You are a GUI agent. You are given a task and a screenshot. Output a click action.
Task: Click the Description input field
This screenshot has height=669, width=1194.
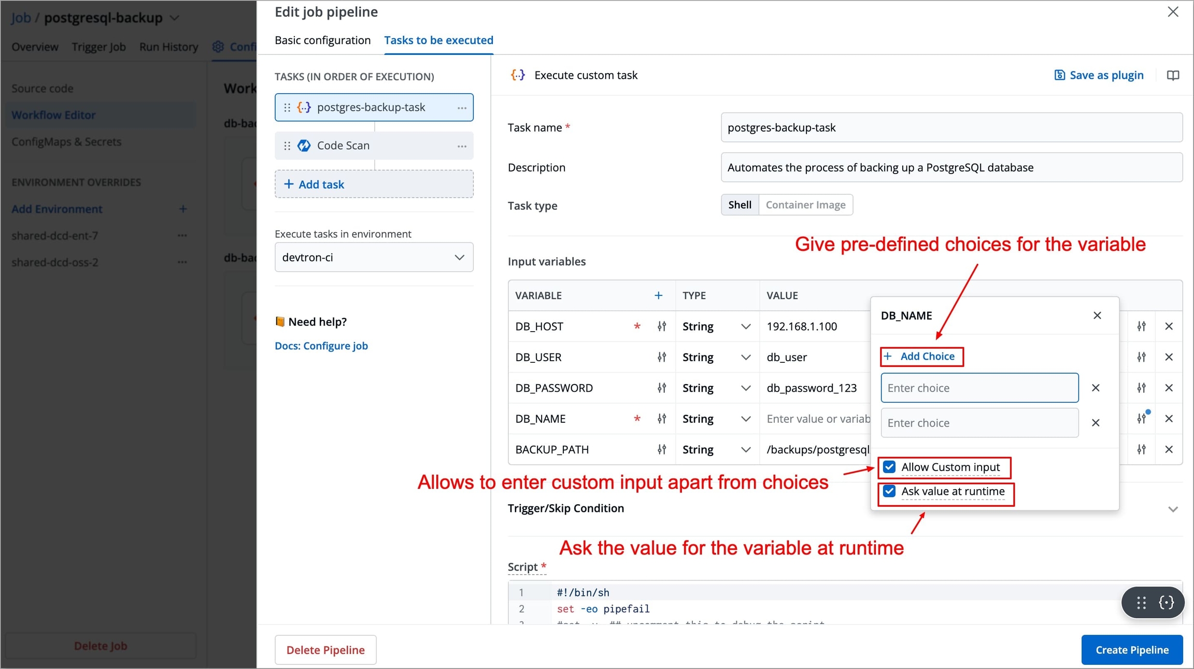[951, 167]
